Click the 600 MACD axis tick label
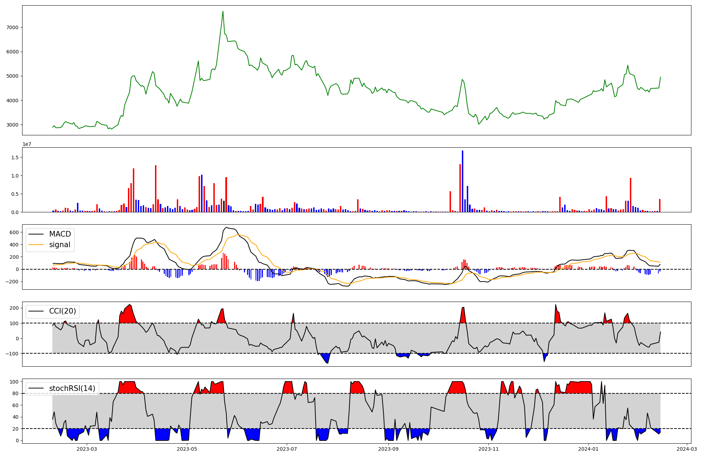This screenshot has height=457, width=703. coord(14,232)
